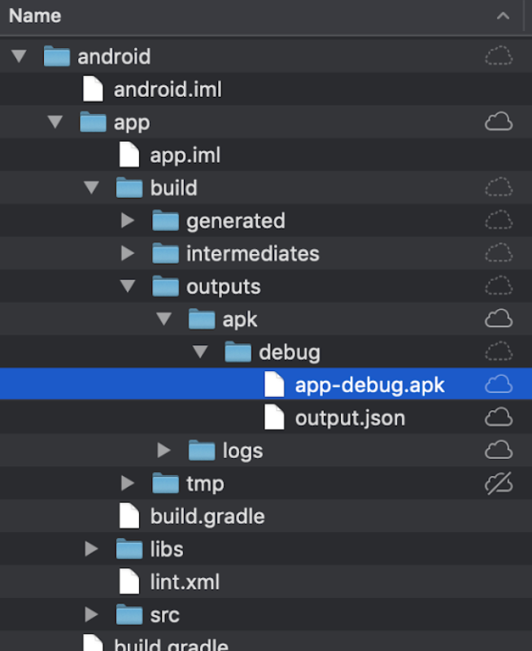The height and width of the screenshot is (651, 532).
Task: Click the app.iml file icon
Action: [129, 155]
